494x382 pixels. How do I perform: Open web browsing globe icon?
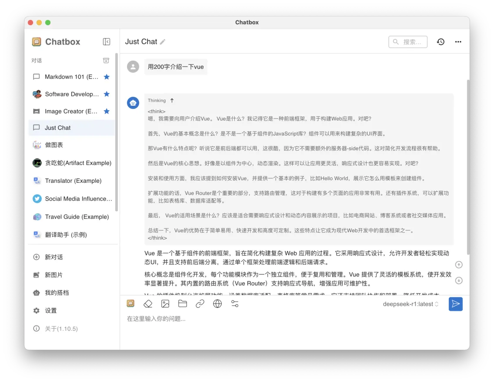pos(217,303)
